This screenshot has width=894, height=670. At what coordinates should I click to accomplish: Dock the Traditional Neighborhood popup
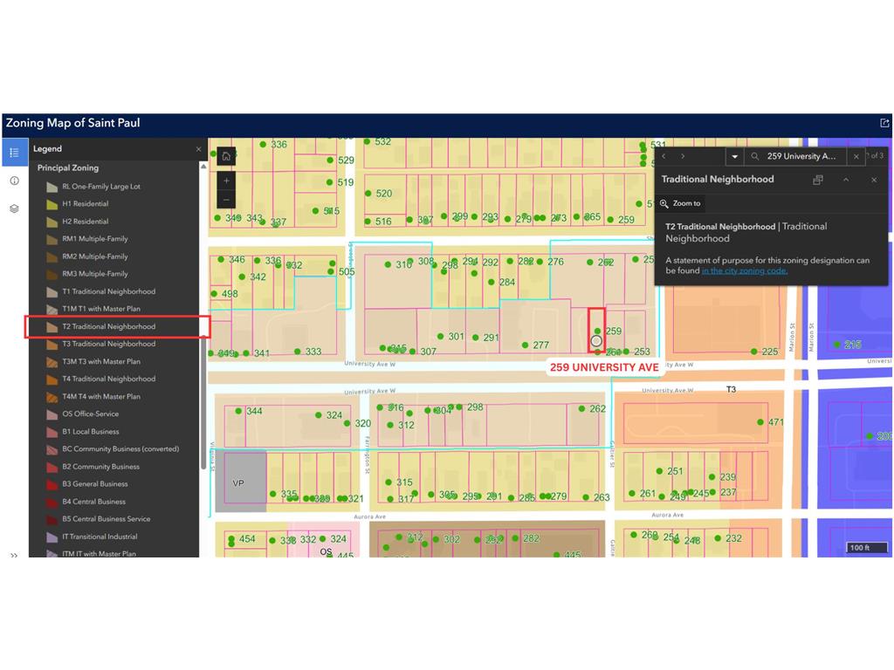pos(817,180)
